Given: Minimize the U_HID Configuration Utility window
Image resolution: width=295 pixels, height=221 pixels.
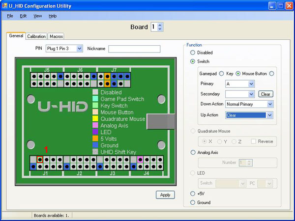Looking at the screenshot, I should 272,6.
